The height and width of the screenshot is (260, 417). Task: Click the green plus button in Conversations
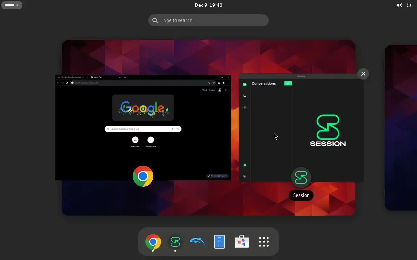coord(288,84)
